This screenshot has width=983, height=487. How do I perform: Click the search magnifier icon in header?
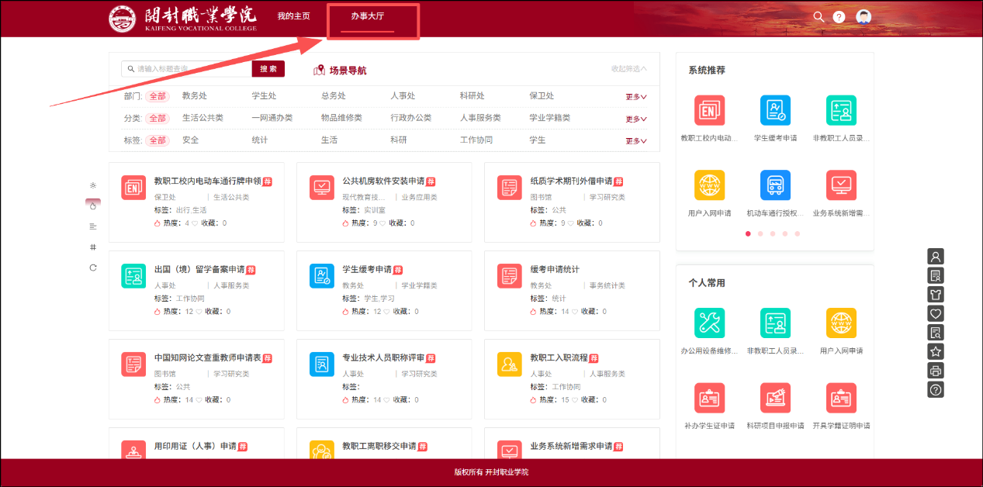coord(818,17)
